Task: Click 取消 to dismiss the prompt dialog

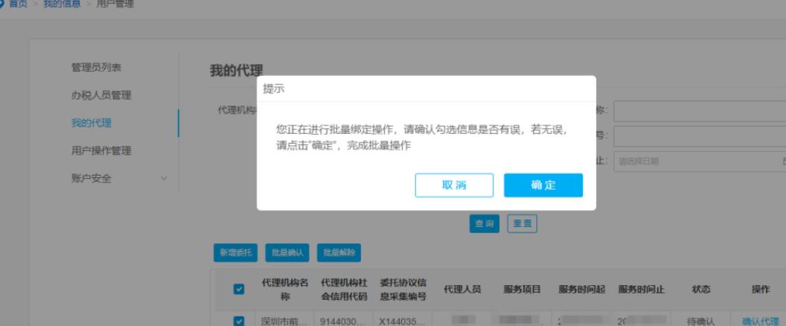Action: click(454, 186)
